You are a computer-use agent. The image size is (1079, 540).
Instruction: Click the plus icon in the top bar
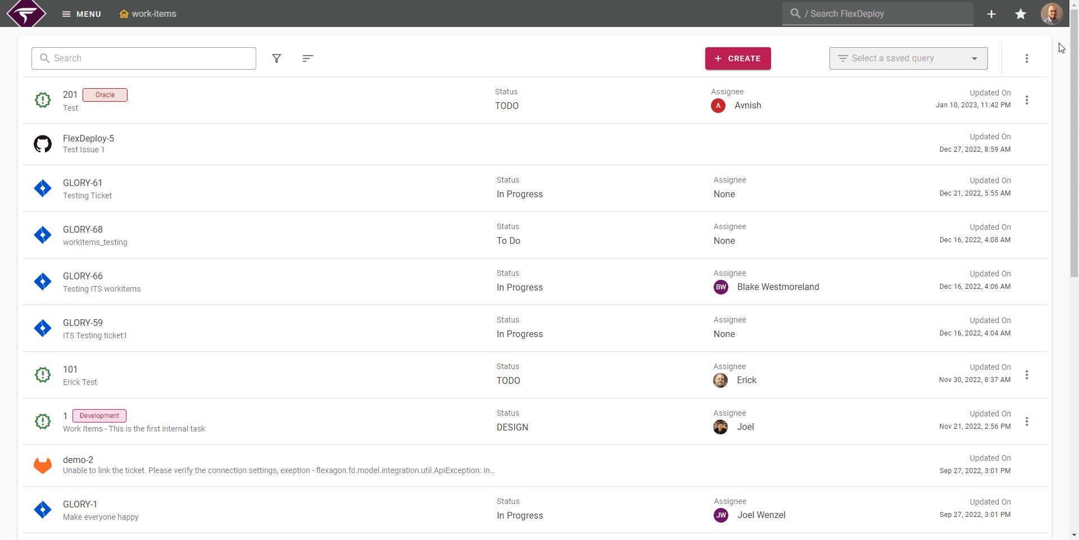991,13
